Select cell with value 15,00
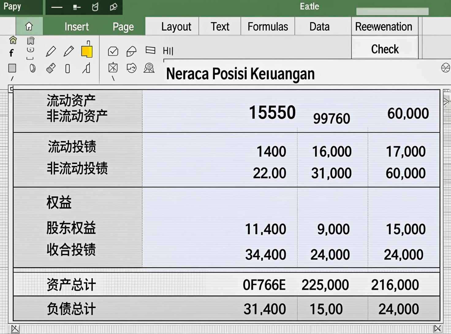The image size is (451, 334). (x=326, y=309)
